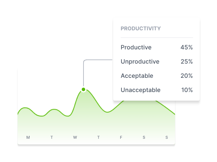This screenshot has width=217, height=162.
Task: Click the 20% acceptable value
Action: click(187, 76)
